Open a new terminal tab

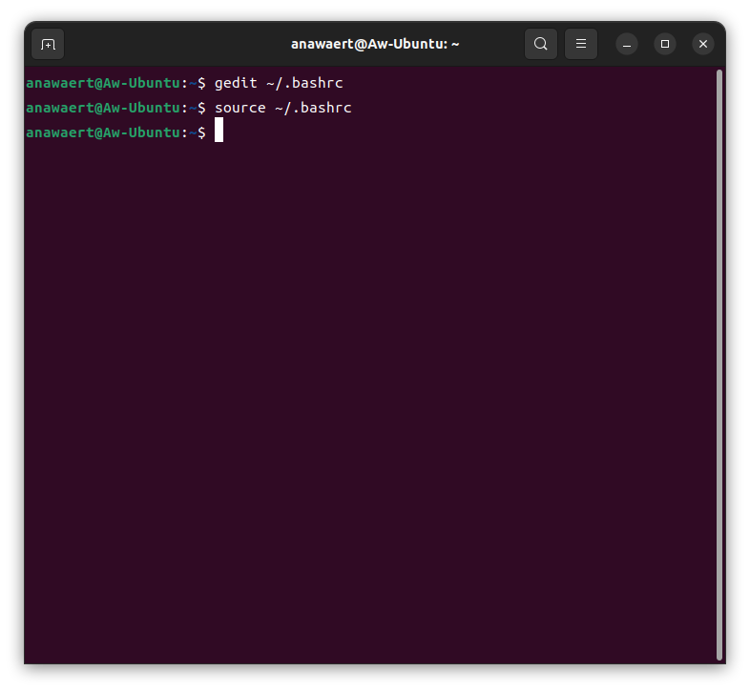point(48,44)
